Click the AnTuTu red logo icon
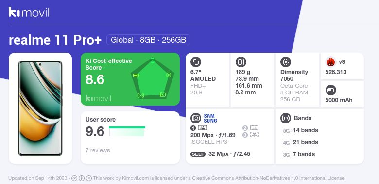Viewport: 379px width, 184px height. (331, 62)
